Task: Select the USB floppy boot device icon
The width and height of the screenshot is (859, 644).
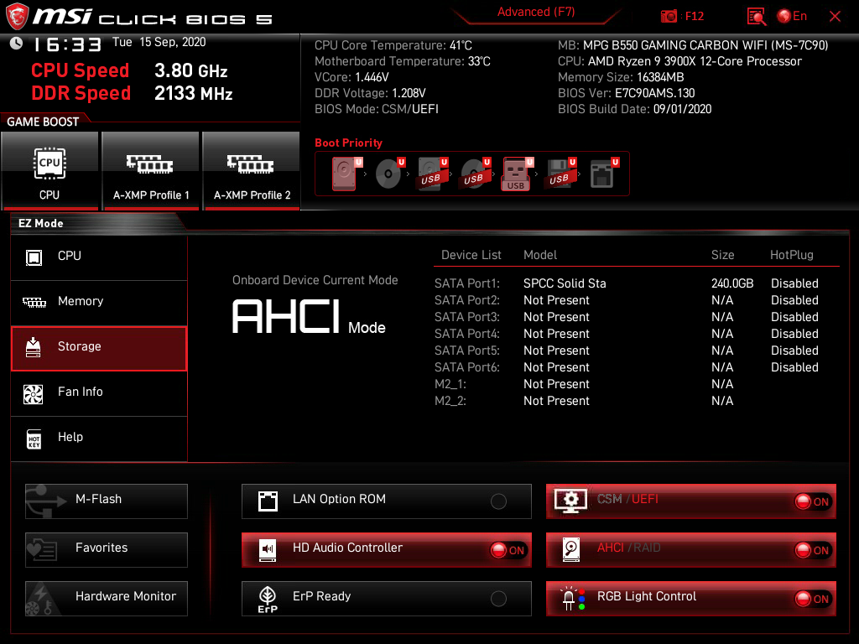Action: 560,174
